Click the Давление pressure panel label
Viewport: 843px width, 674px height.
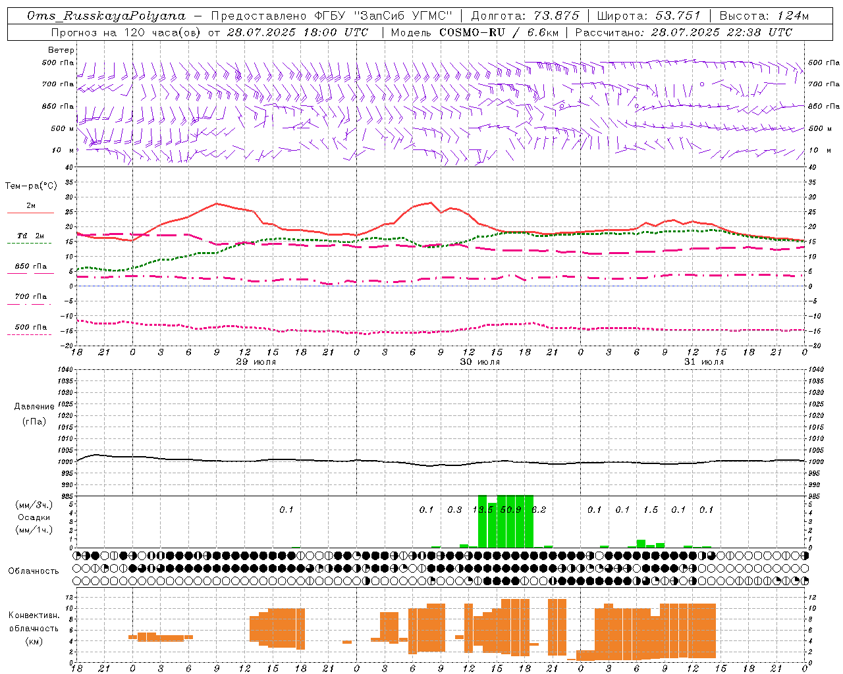[34, 407]
